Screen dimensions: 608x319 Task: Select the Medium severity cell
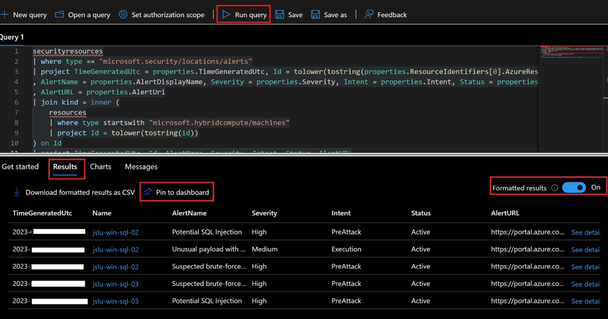pos(265,249)
